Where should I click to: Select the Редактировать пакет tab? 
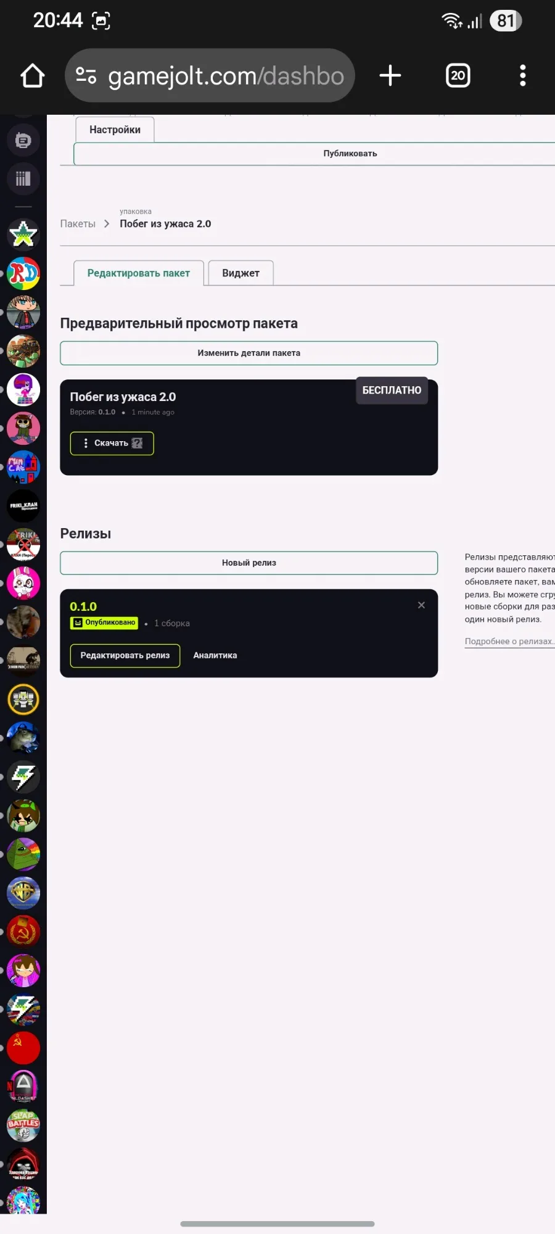point(138,273)
